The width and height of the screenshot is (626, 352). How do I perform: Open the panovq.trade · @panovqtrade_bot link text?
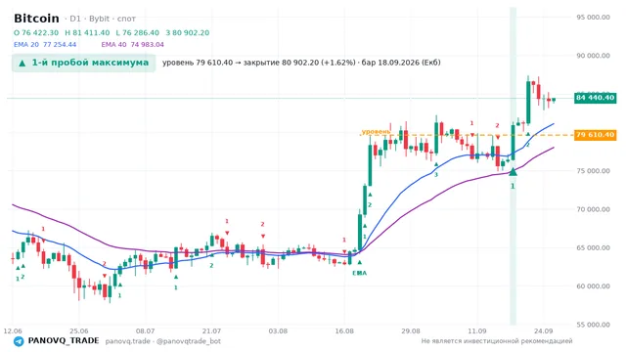click(x=163, y=341)
